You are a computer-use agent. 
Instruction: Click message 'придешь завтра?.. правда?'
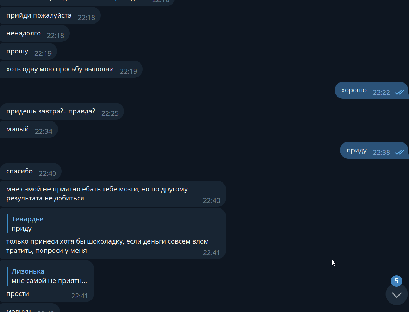[x=51, y=111]
